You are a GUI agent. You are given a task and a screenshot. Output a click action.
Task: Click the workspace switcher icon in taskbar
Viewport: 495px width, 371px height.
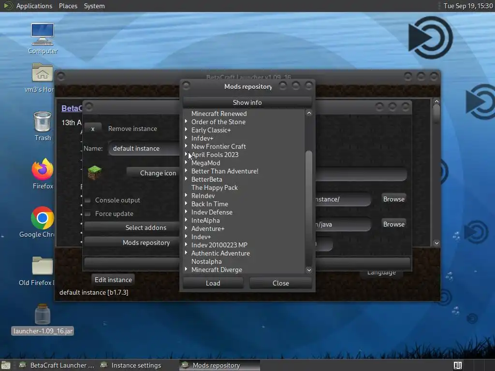pos(458,365)
